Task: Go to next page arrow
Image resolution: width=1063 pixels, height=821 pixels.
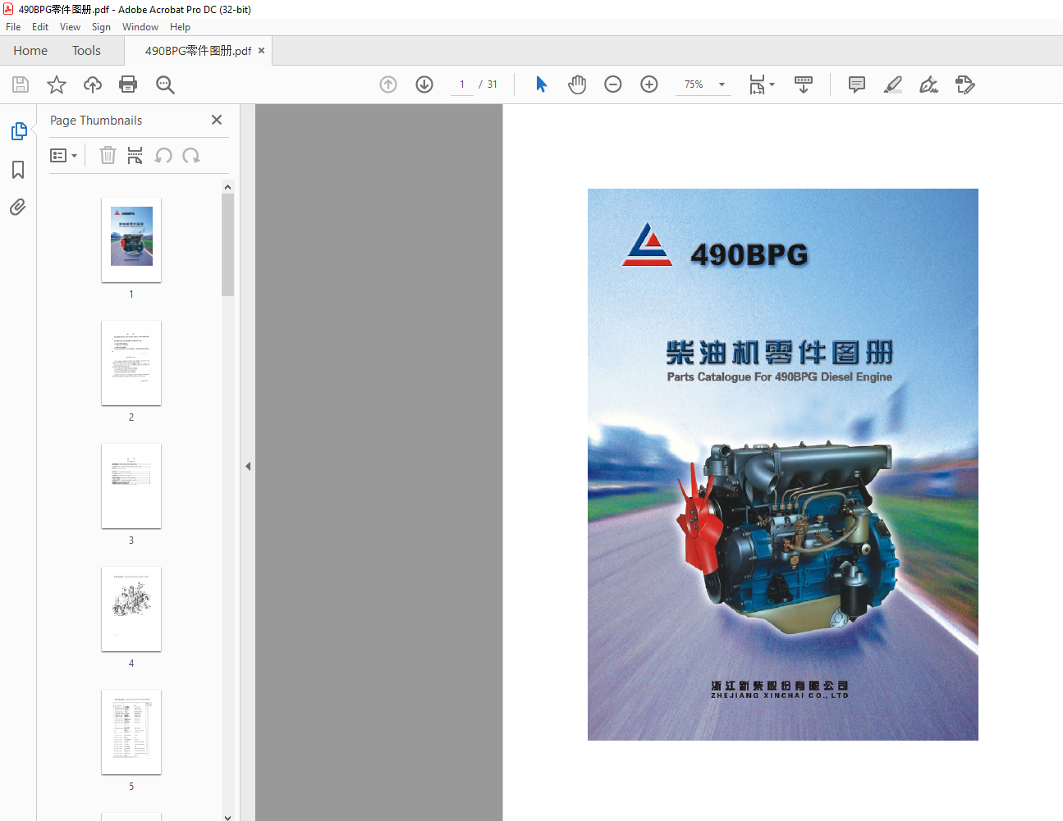Action: coord(424,84)
